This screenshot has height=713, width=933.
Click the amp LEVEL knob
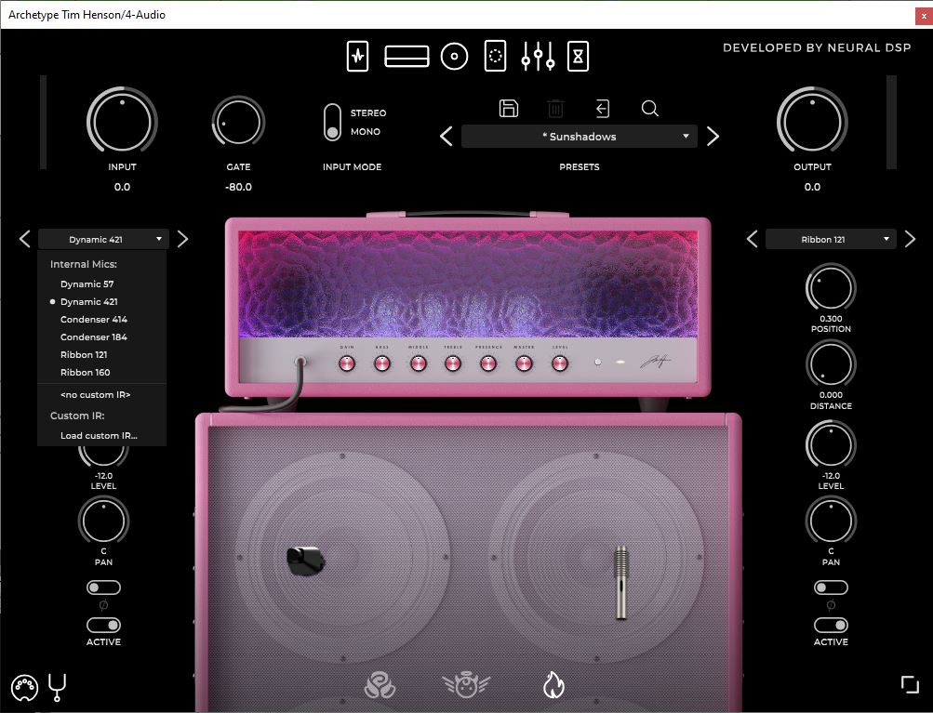tap(560, 363)
